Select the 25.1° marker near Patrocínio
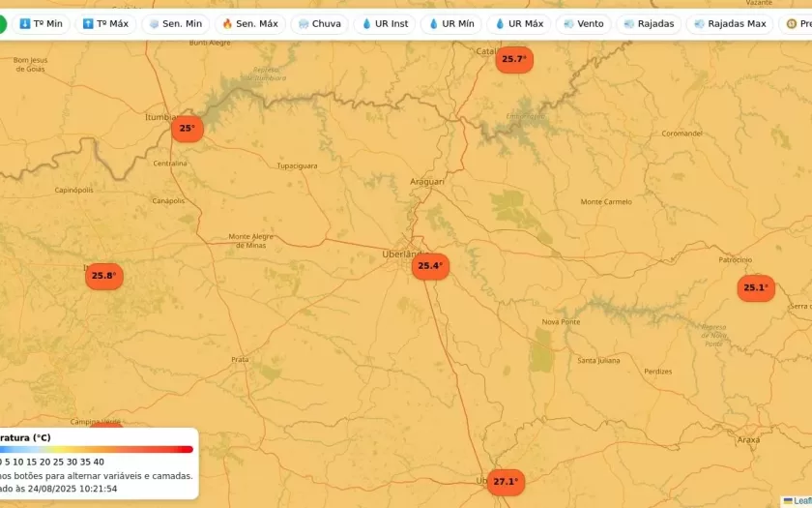 pos(756,287)
